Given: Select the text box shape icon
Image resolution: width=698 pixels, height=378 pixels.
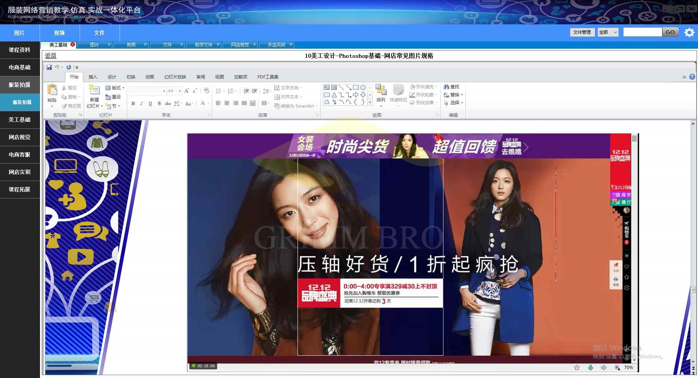Looking at the screenshot, I should coord(327,88).
